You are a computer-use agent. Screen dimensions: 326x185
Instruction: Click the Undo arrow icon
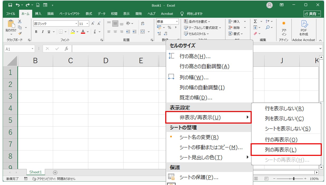[x=17, y=5]
